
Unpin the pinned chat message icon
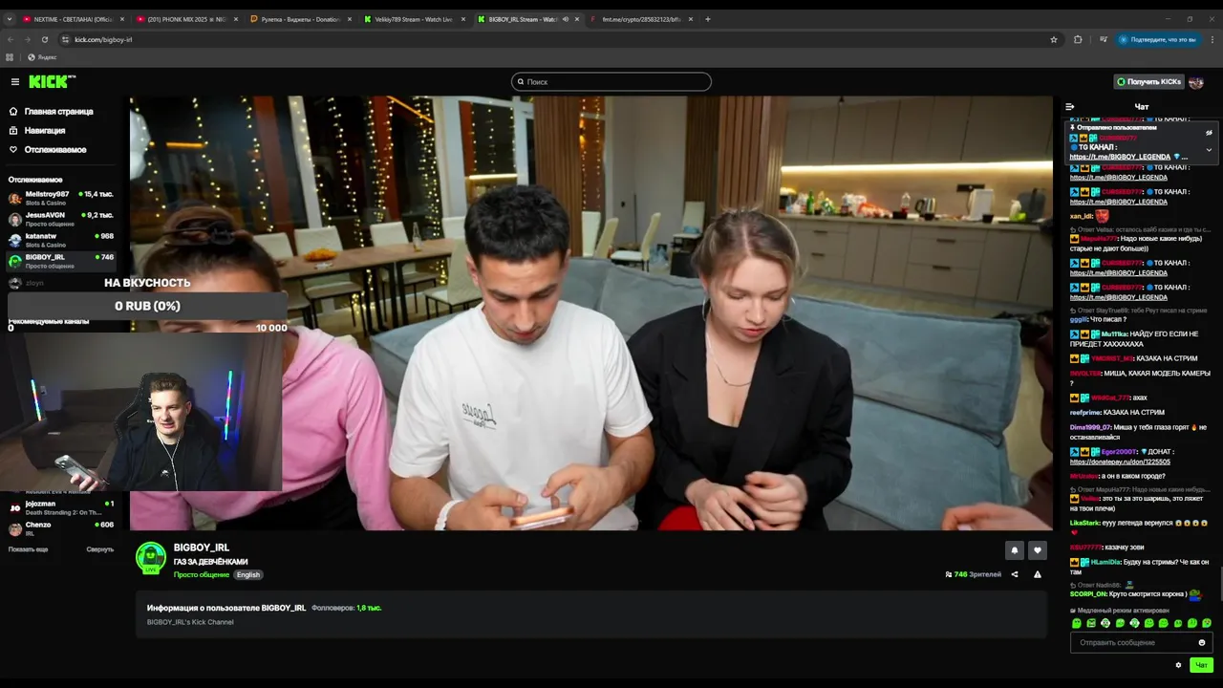1209,133
